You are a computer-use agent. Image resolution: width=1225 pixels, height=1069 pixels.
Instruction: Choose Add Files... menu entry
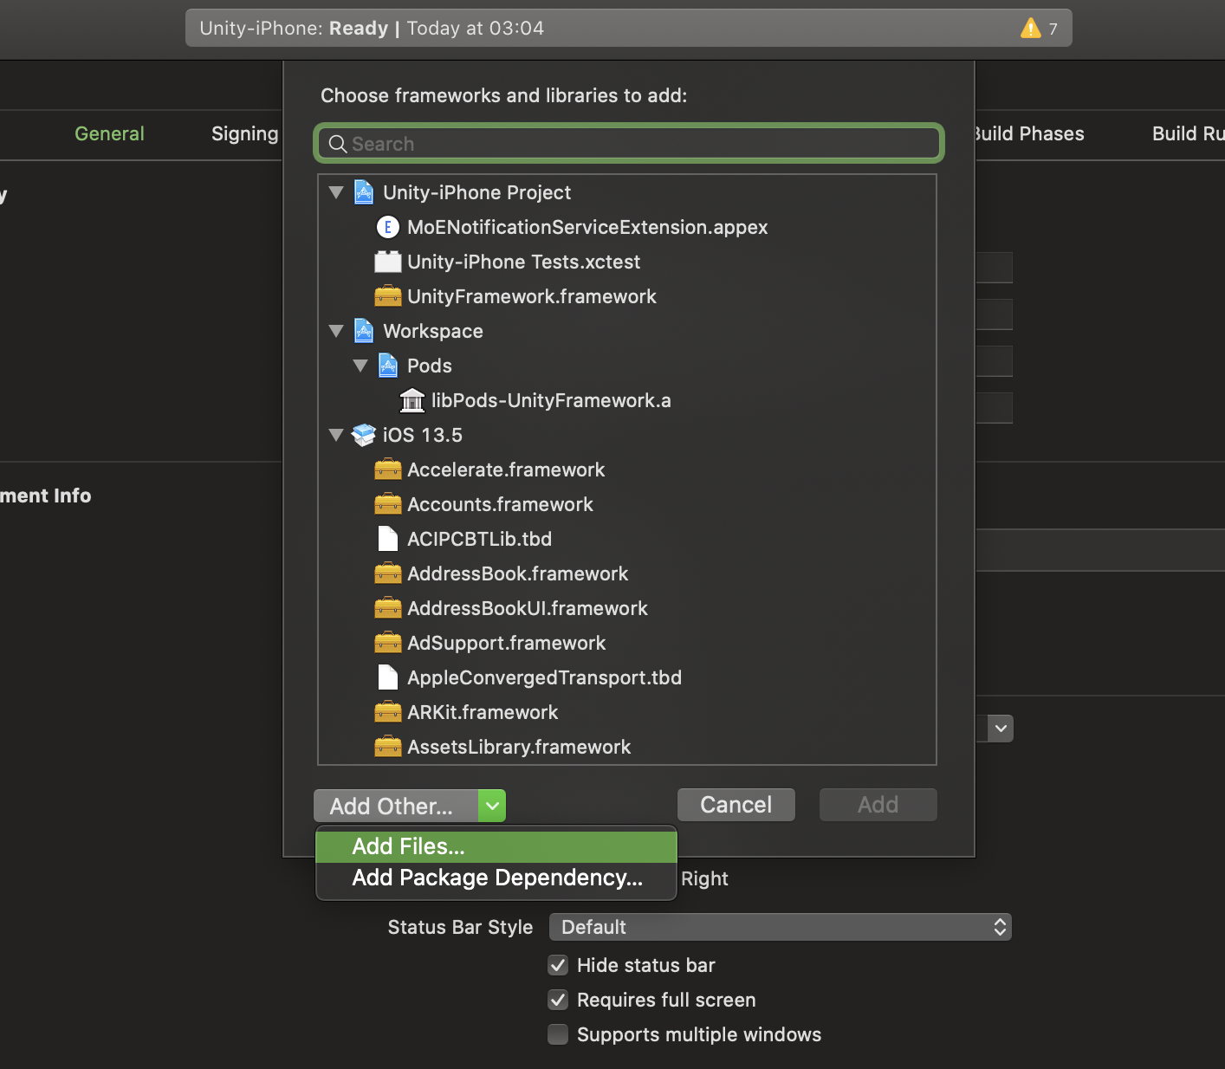pos(496,846)
